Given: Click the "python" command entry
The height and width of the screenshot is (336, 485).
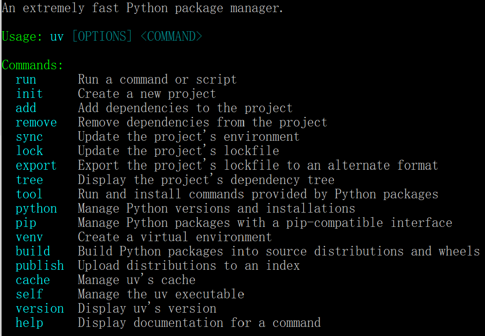Looking at the screenshot, I should point(36,209).
